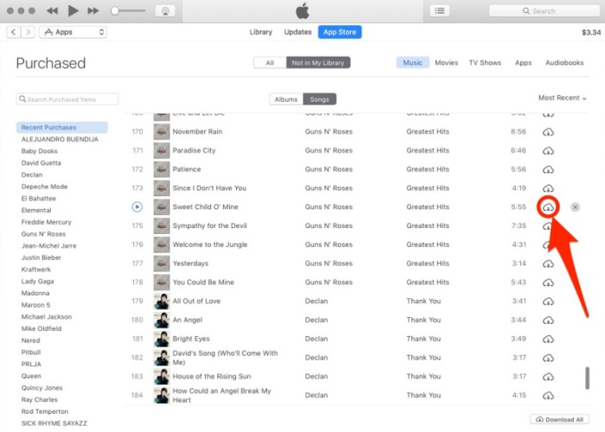Click the rewind playback button
Screen dimensions: 605x432
click(52, 10)
